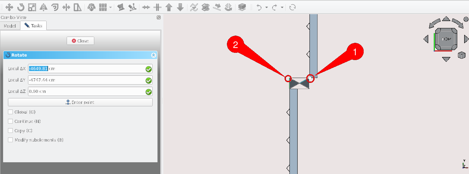Expand the Undo history dropdown
The width and height of the screenshot is (469, 174).
[267, 7]
